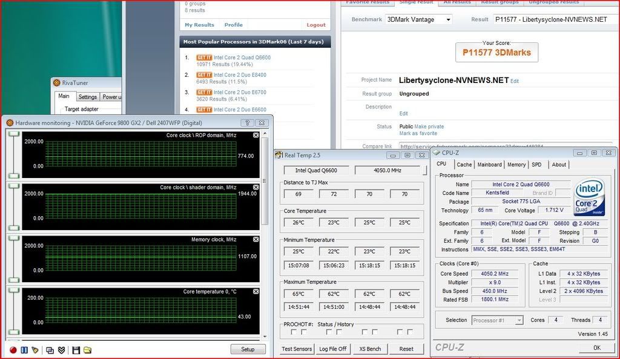
Task: Open the Cache tab in CPU-Z
Action: point(464,165)
